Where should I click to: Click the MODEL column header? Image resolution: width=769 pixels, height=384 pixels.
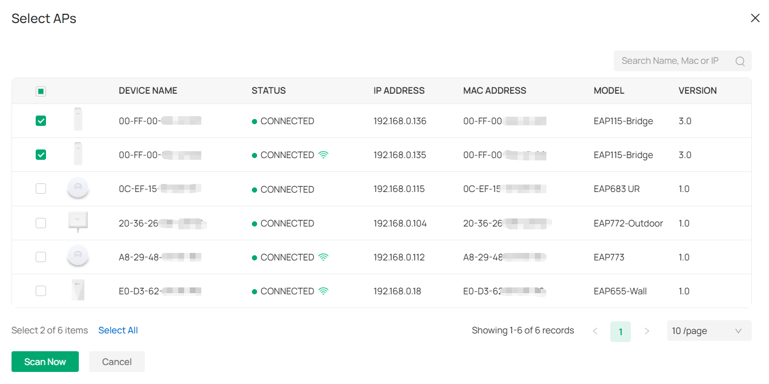(x=609, y=90)
